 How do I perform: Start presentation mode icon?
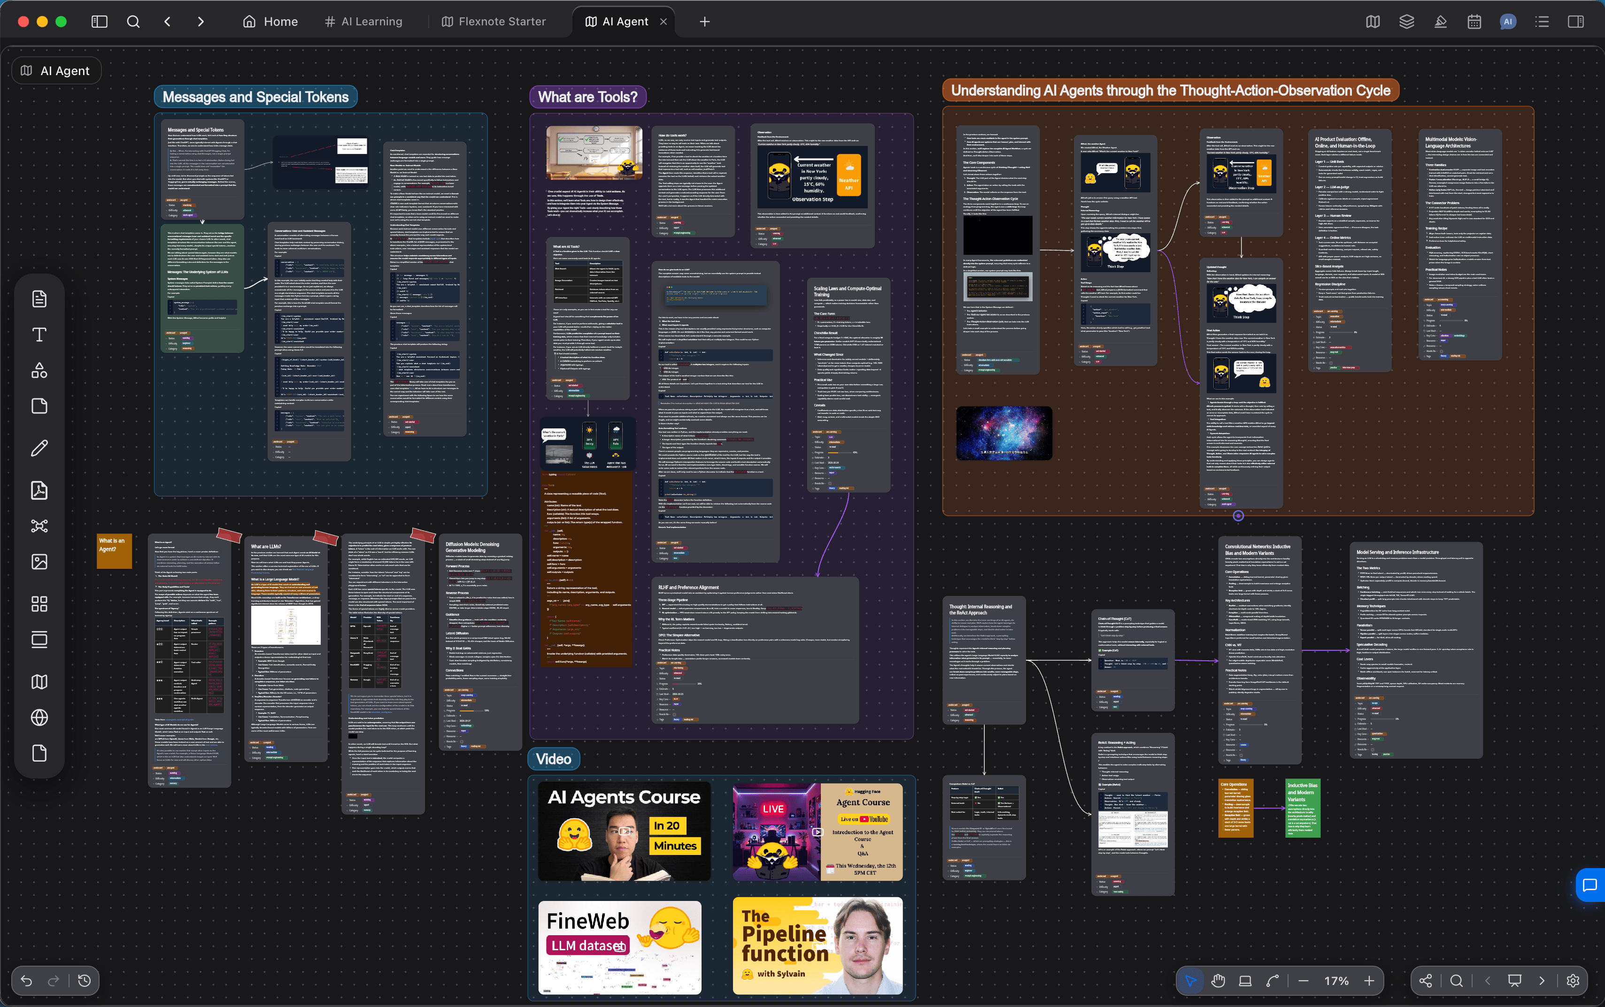point(1514,980)
